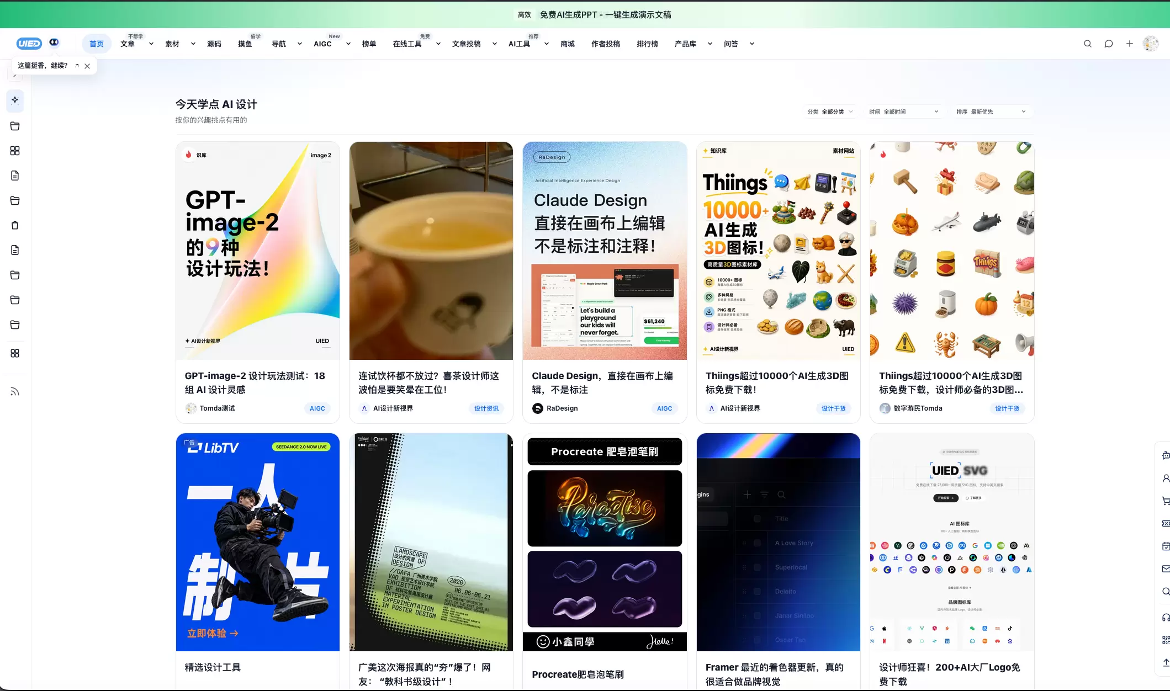Click the trash bin icon in left sidebar

15,225
